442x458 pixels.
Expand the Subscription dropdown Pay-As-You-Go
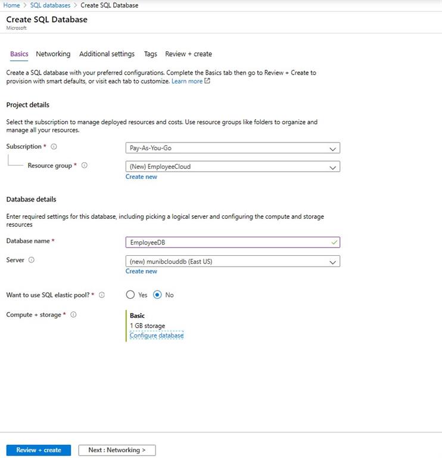[x=233, y=148]
